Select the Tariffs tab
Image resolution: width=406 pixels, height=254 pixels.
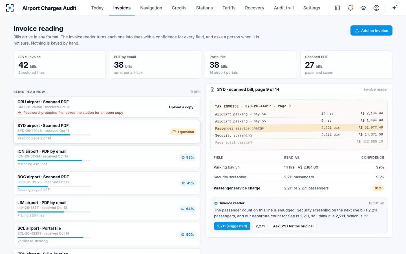[x=229, y=8]
